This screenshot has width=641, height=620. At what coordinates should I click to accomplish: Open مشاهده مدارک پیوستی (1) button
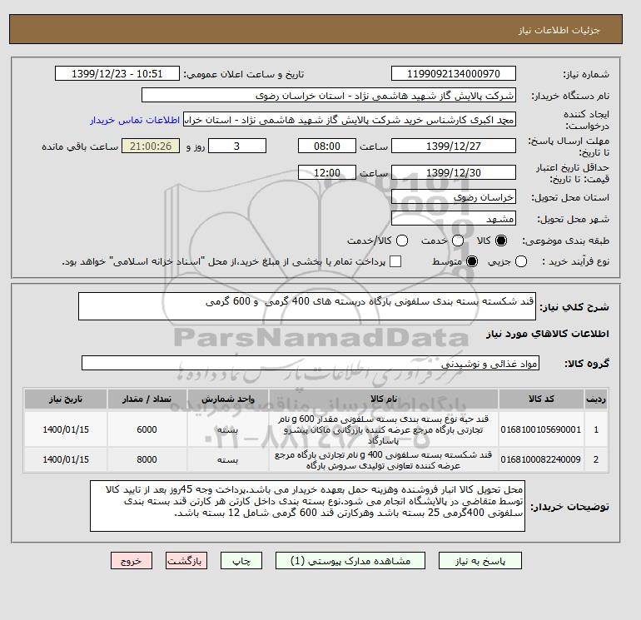point(350,561)
